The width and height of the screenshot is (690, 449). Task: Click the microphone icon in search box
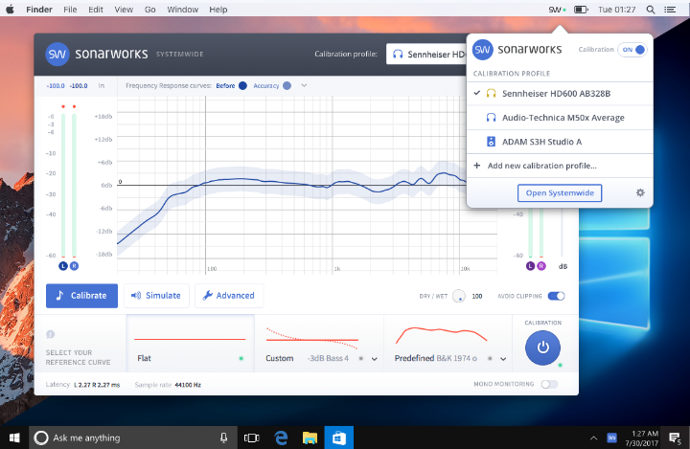(x=223, y=438)
